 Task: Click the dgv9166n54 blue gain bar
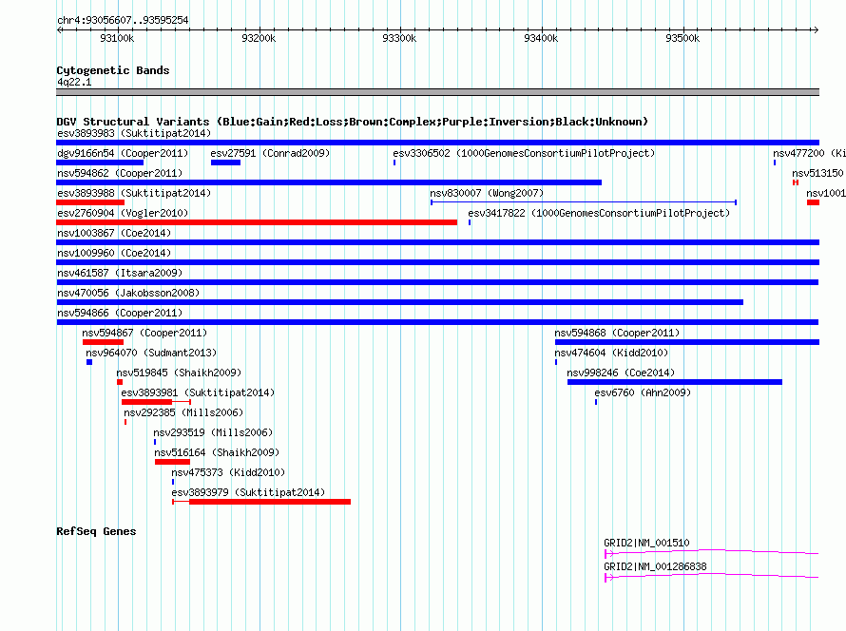tap(100, 163)
